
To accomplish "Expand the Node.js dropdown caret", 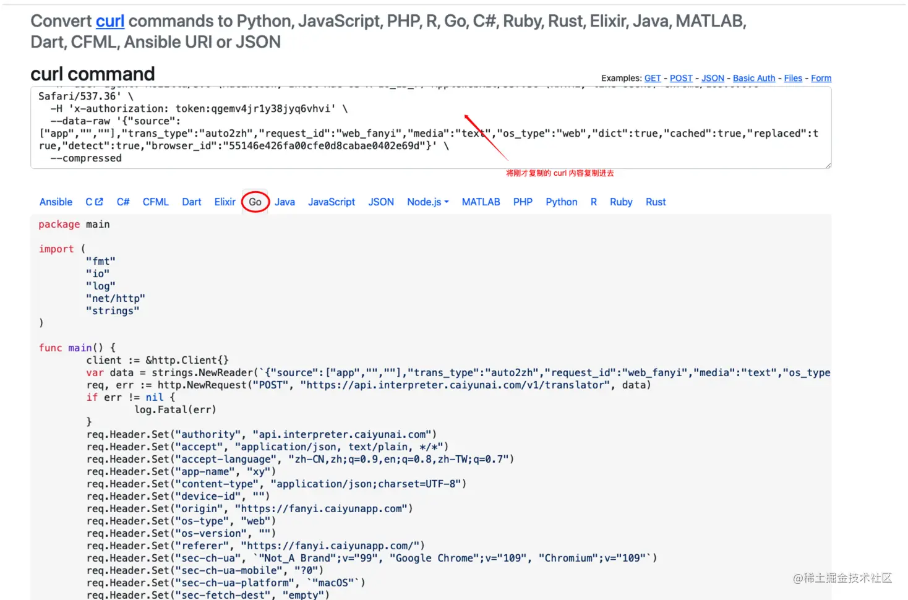I will pos(447,202).
